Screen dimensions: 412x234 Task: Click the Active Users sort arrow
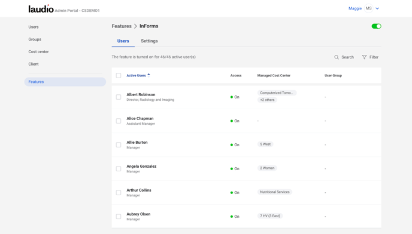149,75
